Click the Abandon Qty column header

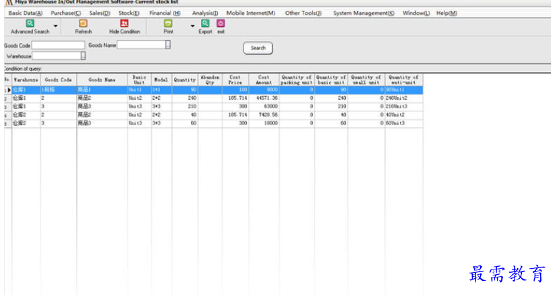(210, 79)
